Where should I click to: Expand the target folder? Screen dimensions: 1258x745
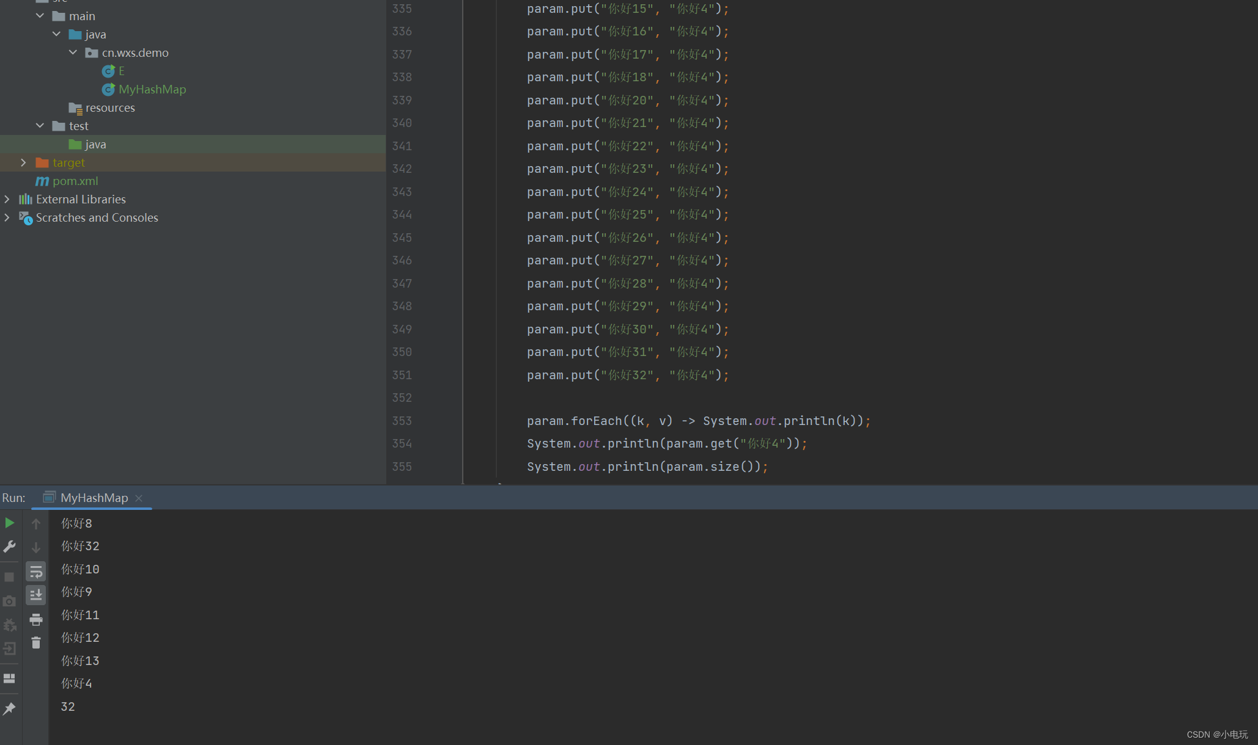(23, 162)
